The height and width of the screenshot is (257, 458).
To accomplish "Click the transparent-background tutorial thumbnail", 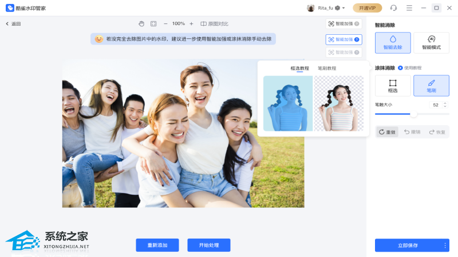I will click(x=339, y=103).
